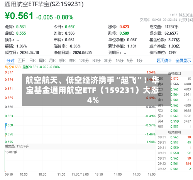The image size is (193, 180).
Task: Click the 净值日期 date 2026-06-05
Action: pos(82,52)
